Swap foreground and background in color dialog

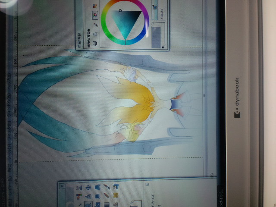(153, 23)
